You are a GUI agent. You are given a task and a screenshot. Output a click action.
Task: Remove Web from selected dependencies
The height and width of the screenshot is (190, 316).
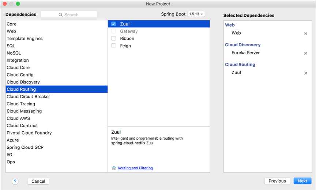(x=306, y=34)
